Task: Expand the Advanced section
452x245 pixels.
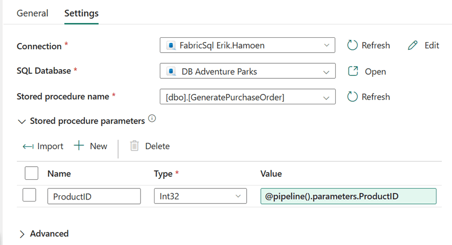Action: click(x=22, y=234)
